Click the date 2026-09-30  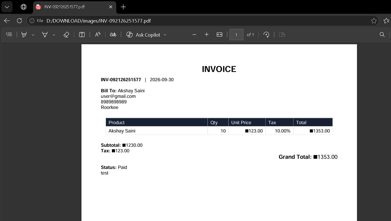(x=162, y=80)
